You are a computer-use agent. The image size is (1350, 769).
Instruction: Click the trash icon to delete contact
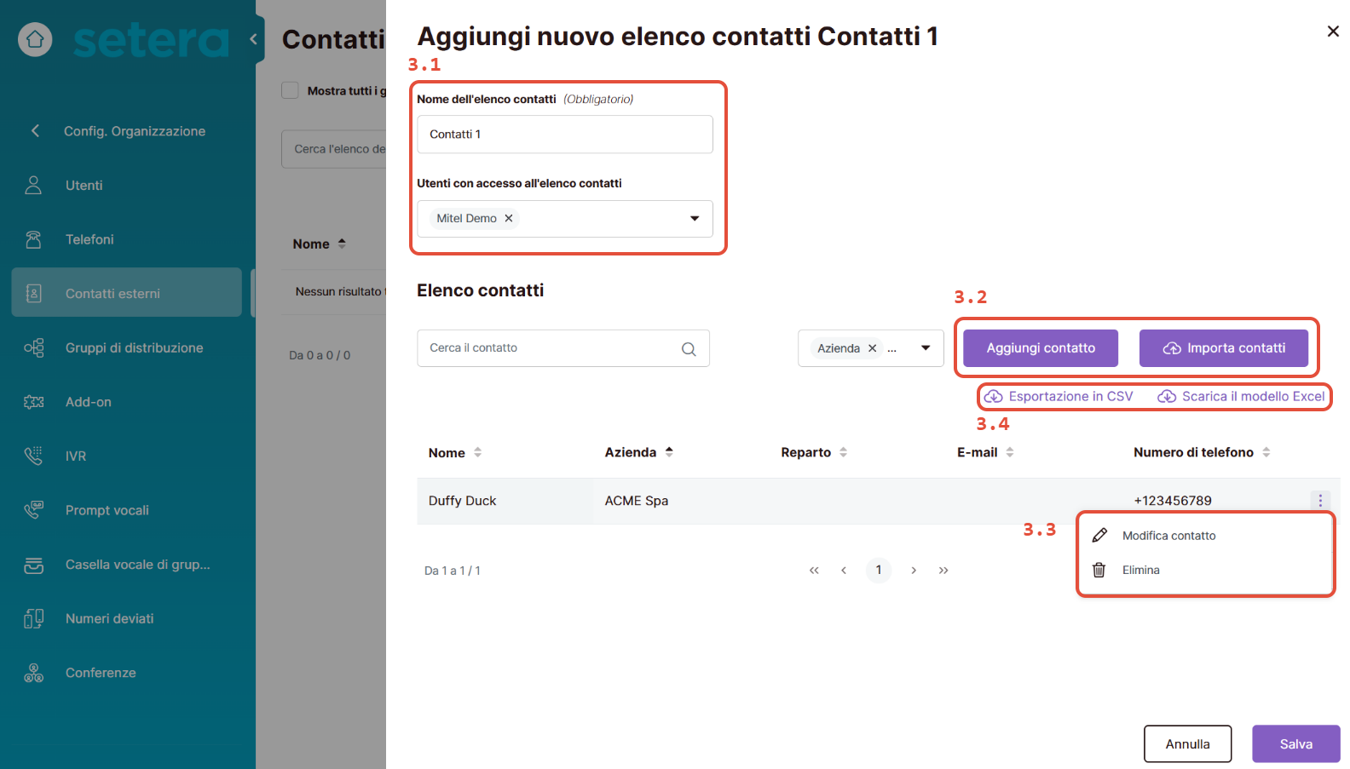click(1099, 570)
